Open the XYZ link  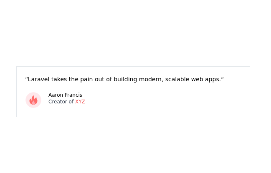coord(80,102)
